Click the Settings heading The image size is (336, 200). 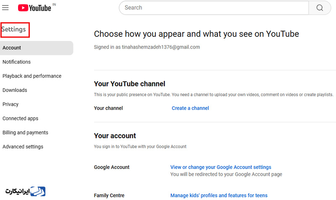coord(14,29)
